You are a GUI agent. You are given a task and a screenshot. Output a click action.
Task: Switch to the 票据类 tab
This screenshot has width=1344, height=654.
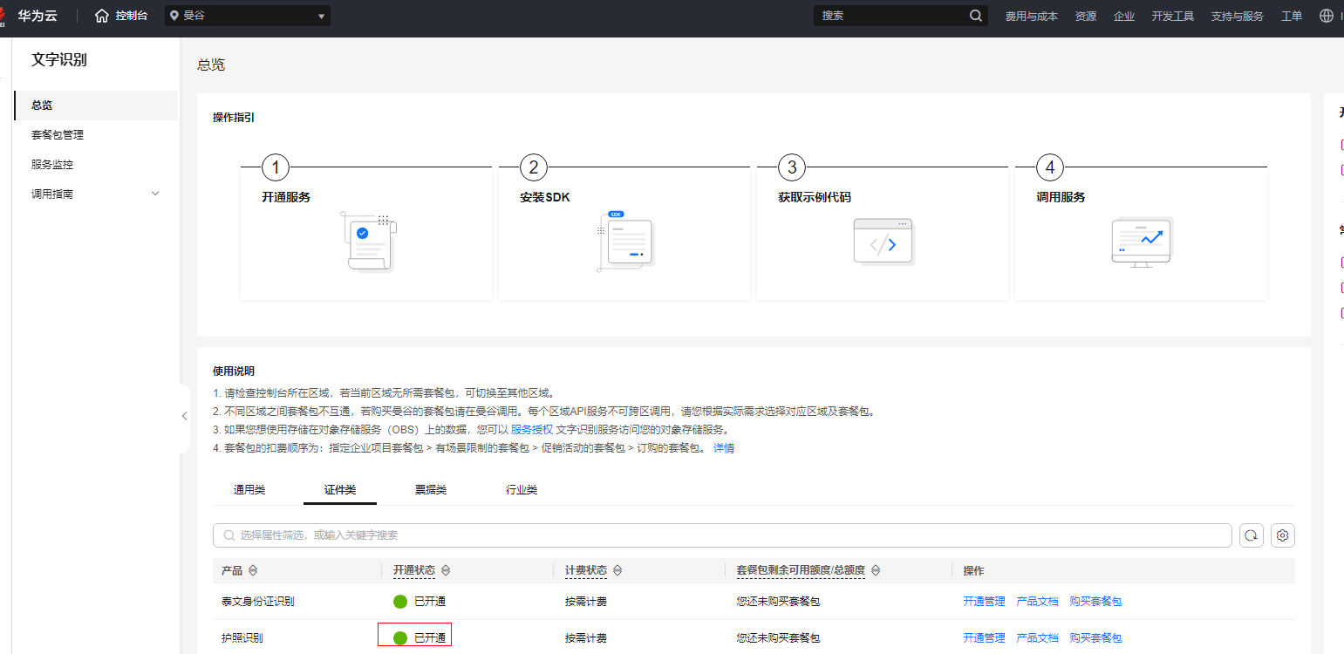430,490
